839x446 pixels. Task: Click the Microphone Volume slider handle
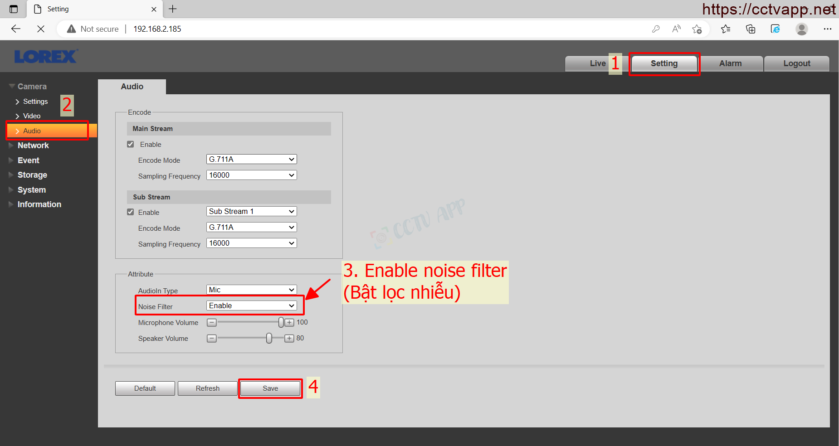point(281,322)
